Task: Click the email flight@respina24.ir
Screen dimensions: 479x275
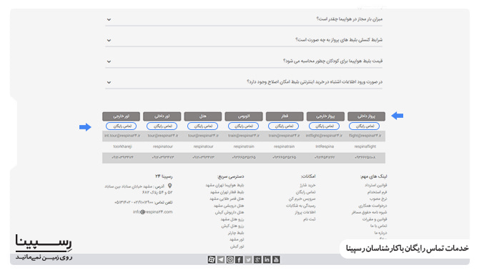Action: (x=365, y=136)
